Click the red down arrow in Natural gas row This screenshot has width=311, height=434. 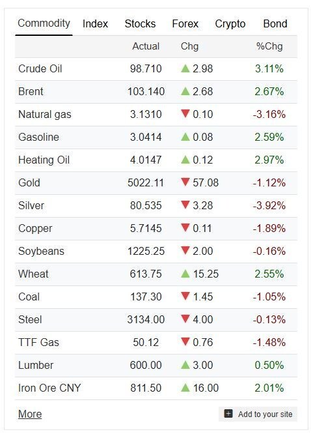point(185,114)
